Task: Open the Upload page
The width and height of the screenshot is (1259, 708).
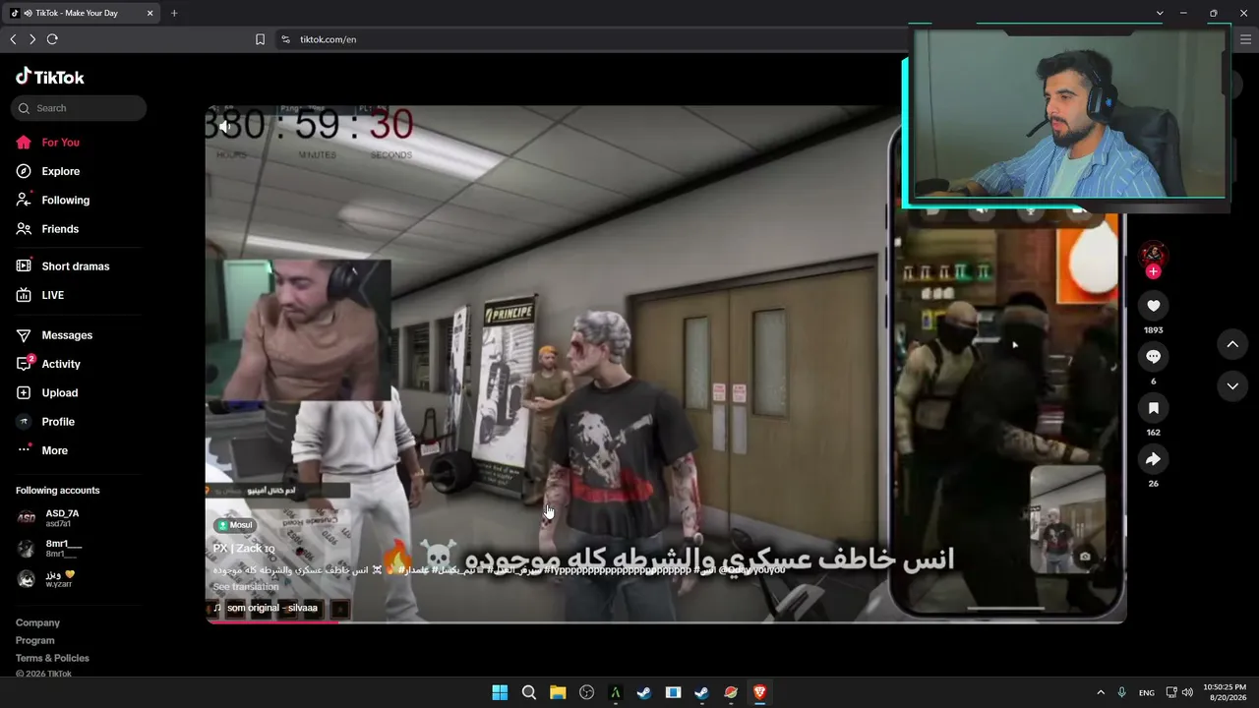Action: tap(46, 392)
